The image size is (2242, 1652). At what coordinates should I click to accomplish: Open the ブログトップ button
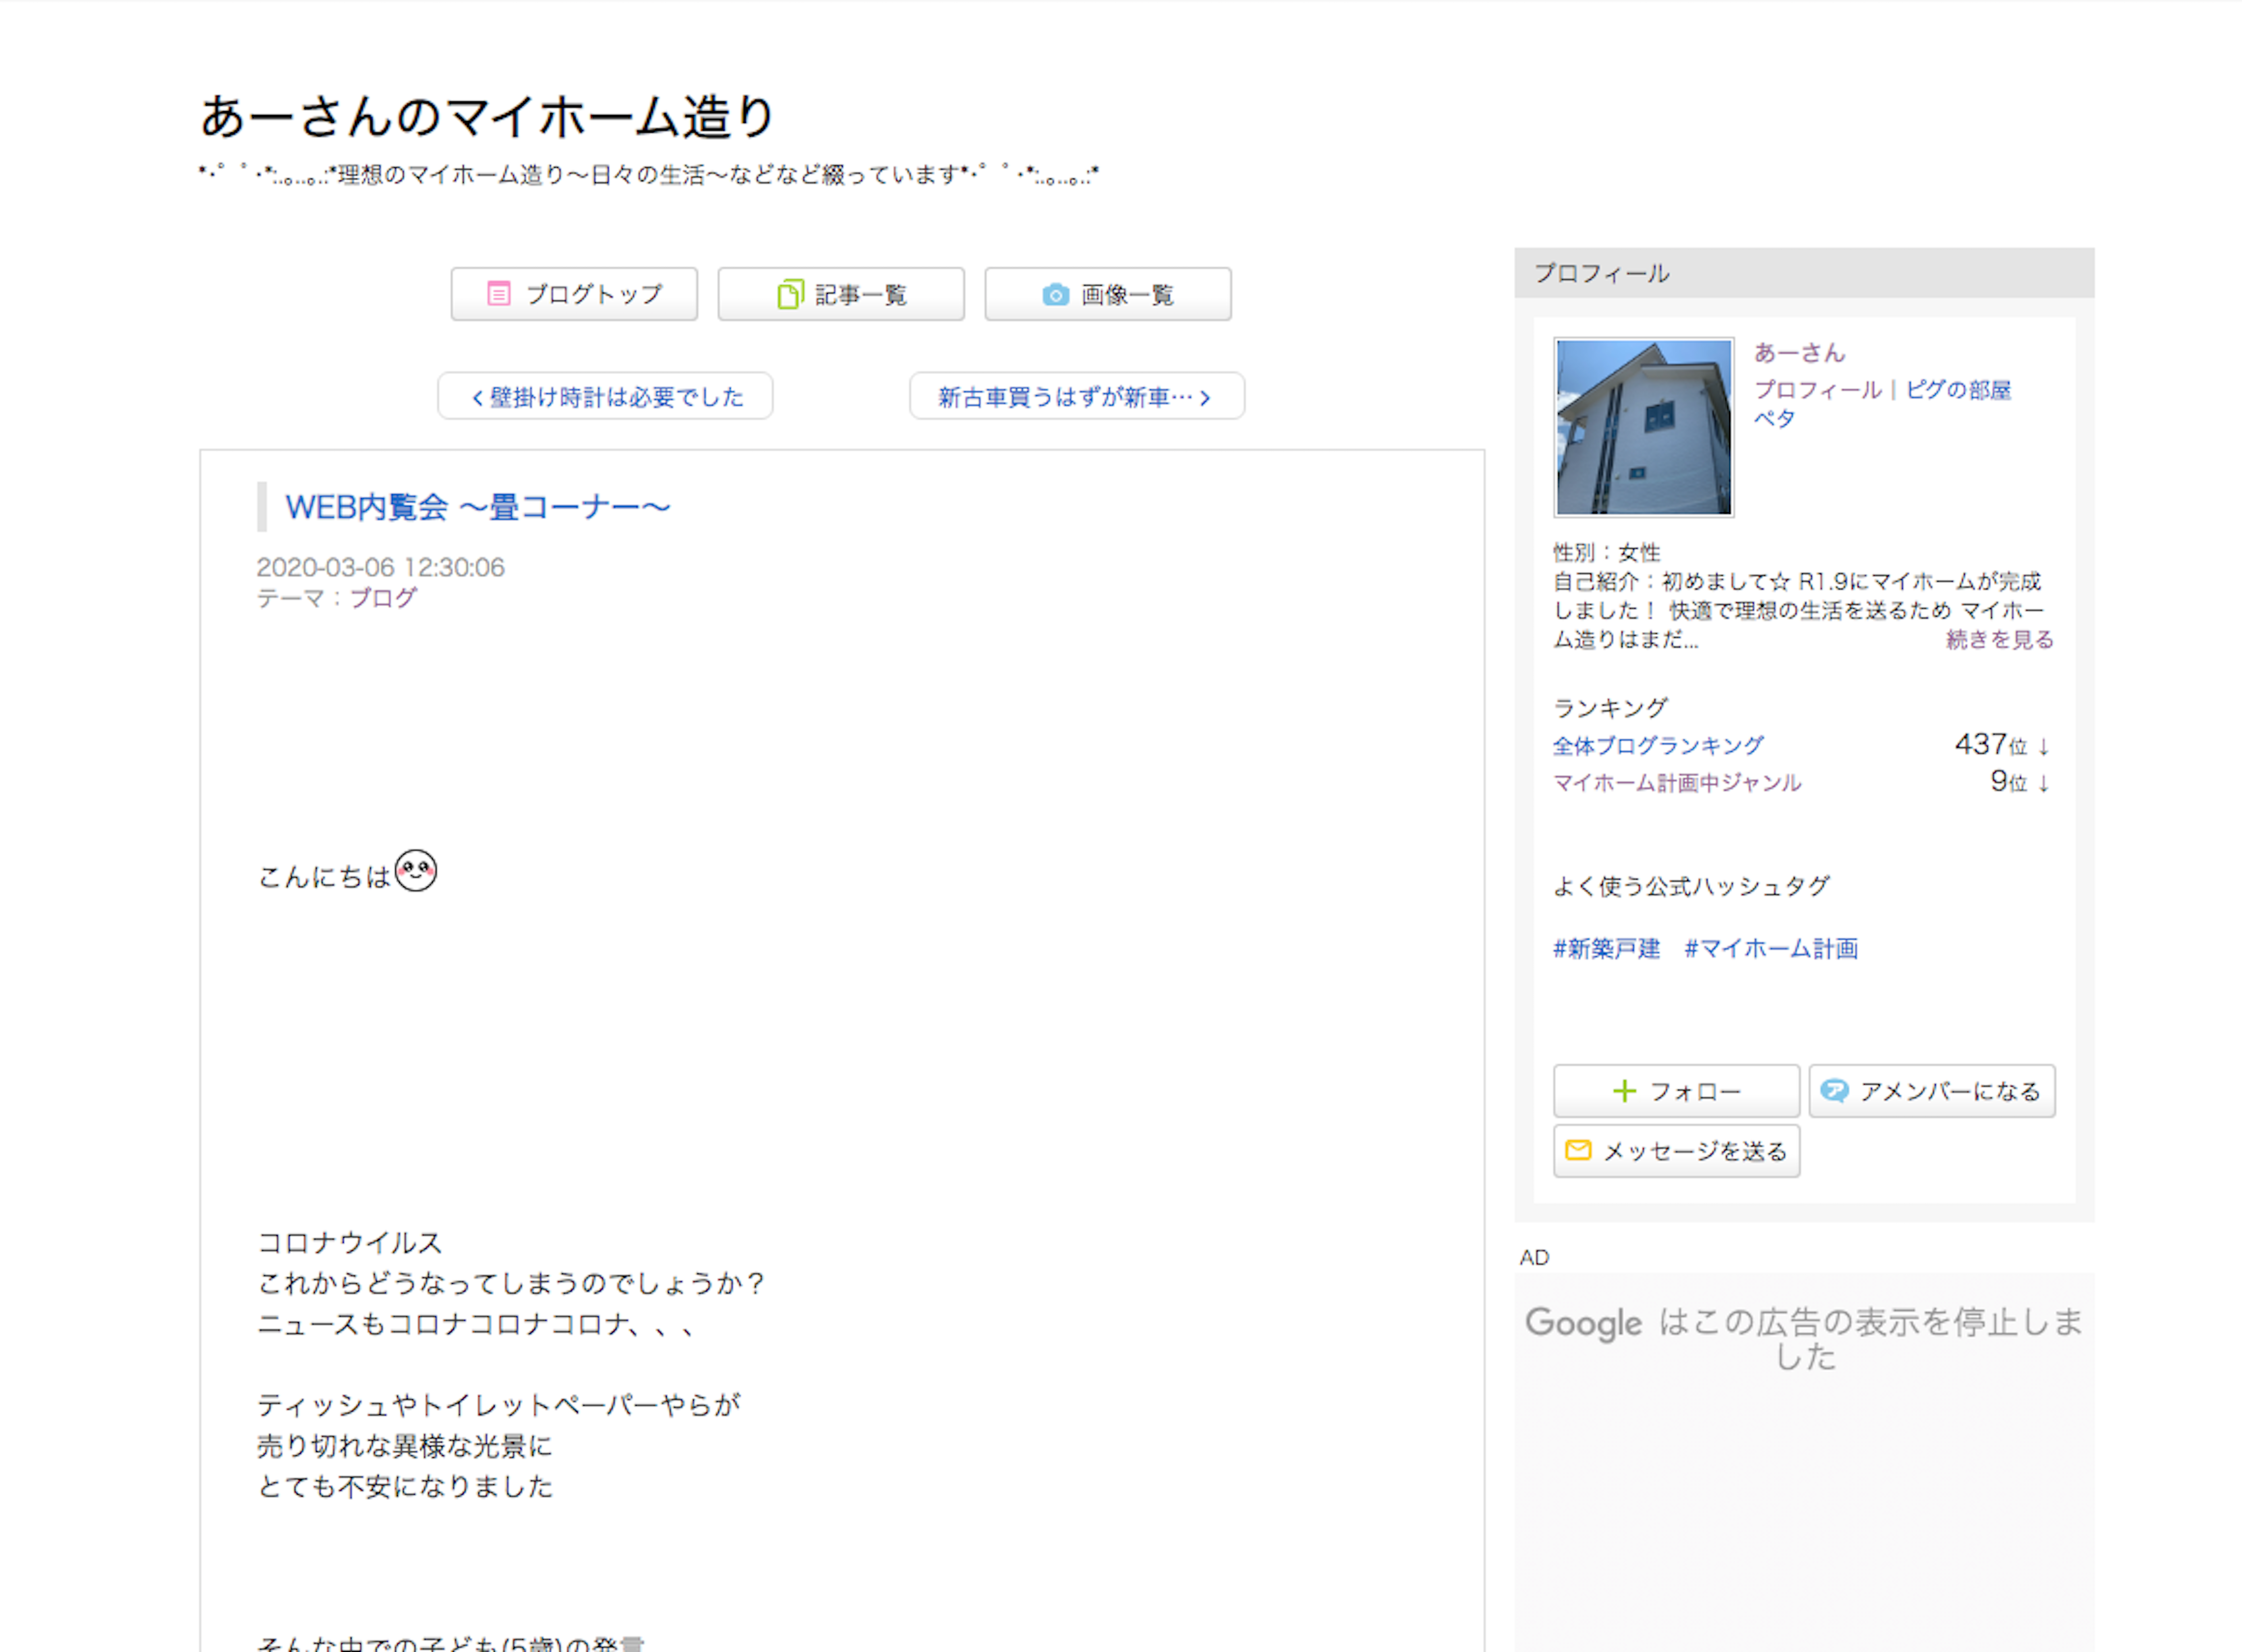pos(574,294)
